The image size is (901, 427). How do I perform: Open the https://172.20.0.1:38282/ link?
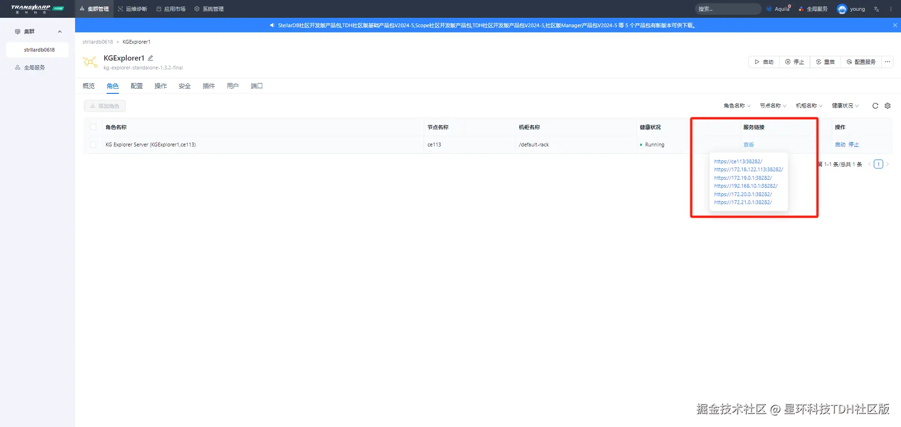point(743,194)
